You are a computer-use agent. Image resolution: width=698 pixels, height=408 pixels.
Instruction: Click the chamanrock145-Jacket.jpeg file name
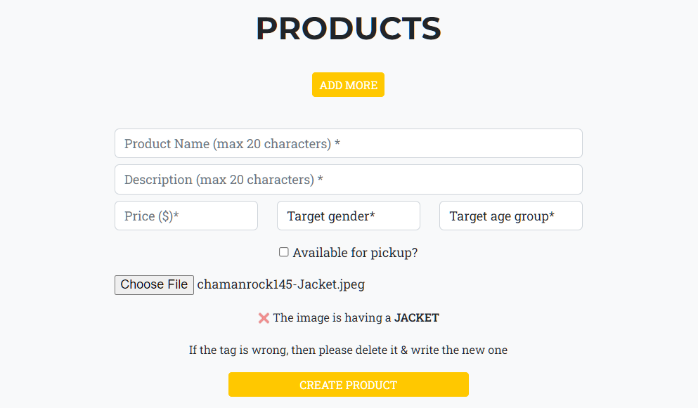click(x=280, y=284)
